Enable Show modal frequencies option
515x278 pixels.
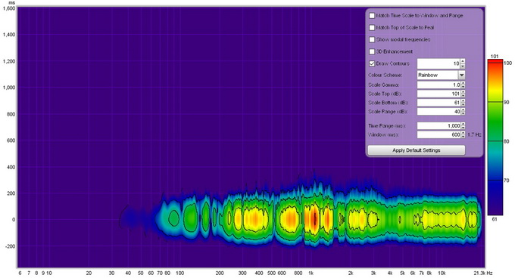point(372,39)
